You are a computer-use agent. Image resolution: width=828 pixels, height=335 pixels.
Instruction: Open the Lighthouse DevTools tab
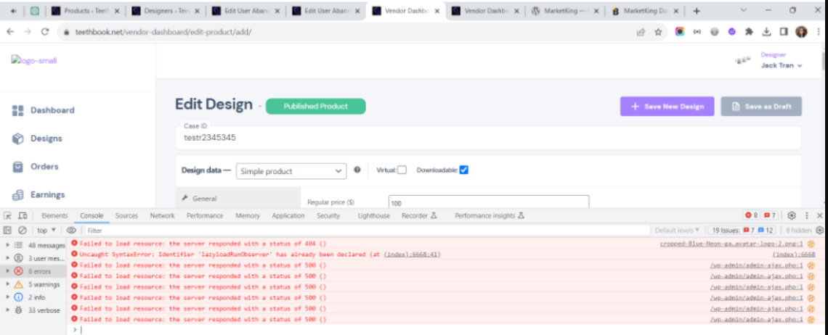coord(374,216)
